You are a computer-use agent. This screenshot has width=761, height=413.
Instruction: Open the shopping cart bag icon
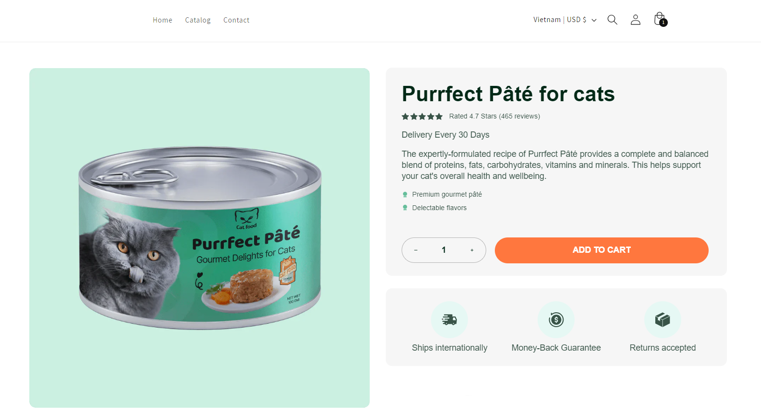point(659,19)
